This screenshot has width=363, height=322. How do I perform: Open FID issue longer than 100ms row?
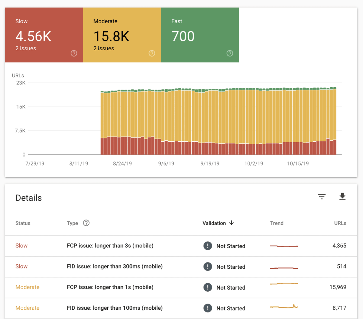click(181, 309)
